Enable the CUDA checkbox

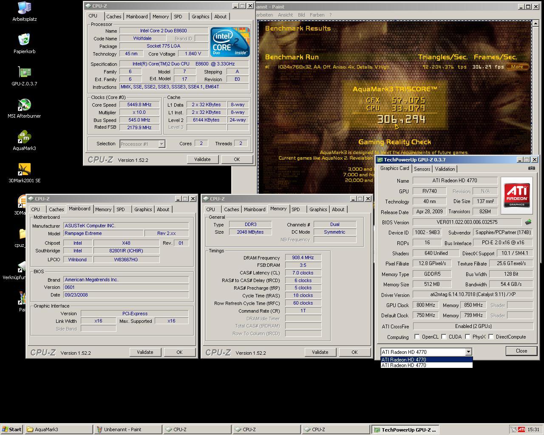tap(444, 337)
